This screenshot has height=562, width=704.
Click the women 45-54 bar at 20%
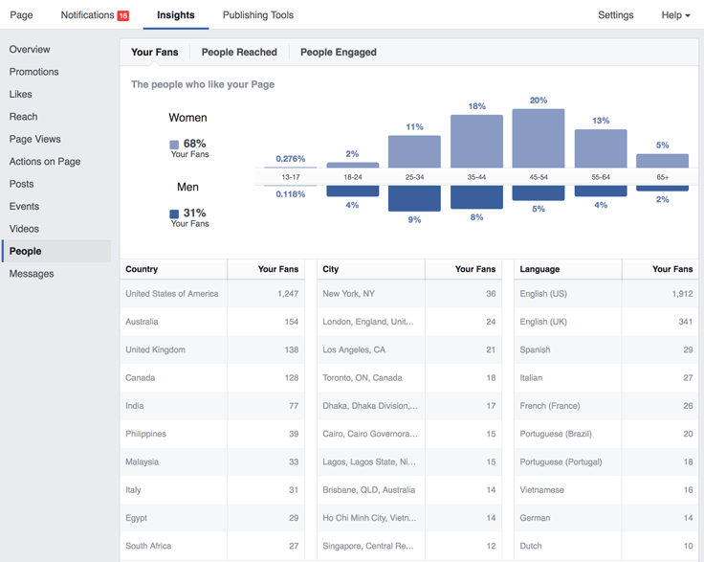(539, 139)
